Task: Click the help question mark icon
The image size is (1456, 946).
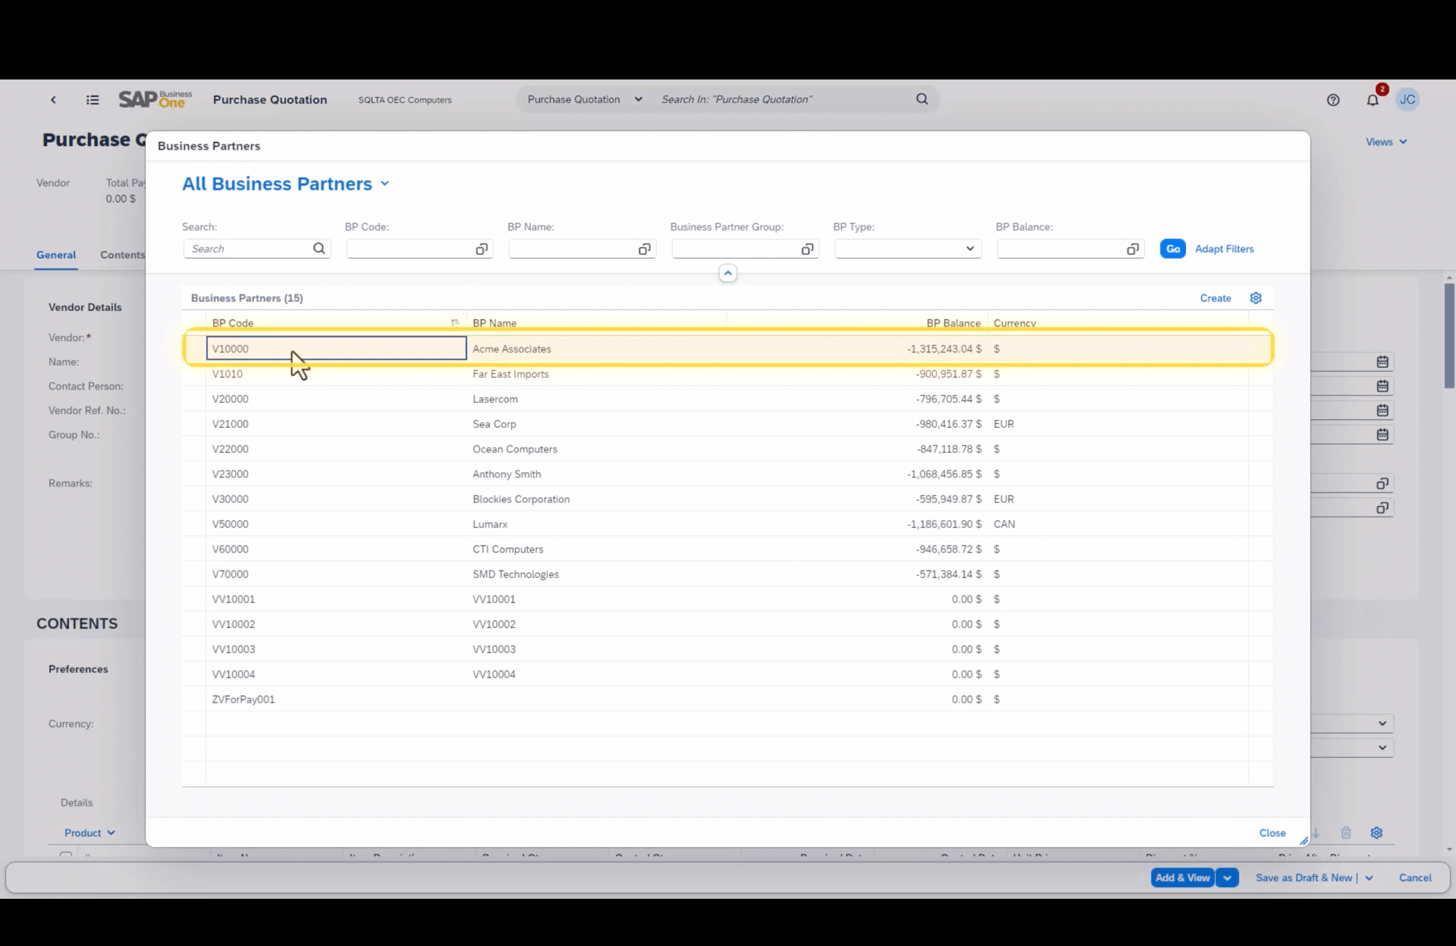Action: click(1333, 100)
